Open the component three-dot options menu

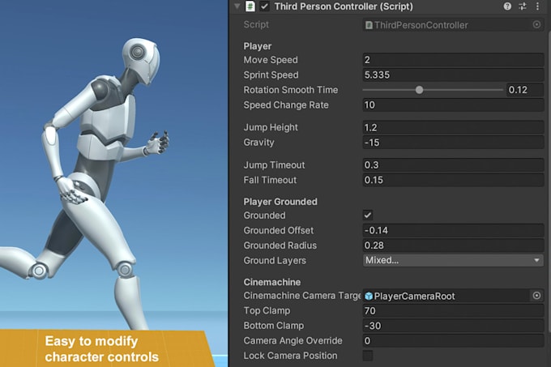538,6
